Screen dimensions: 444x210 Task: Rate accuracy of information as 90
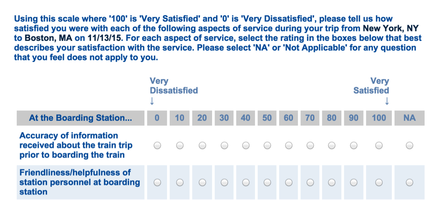tap(353, 145)
